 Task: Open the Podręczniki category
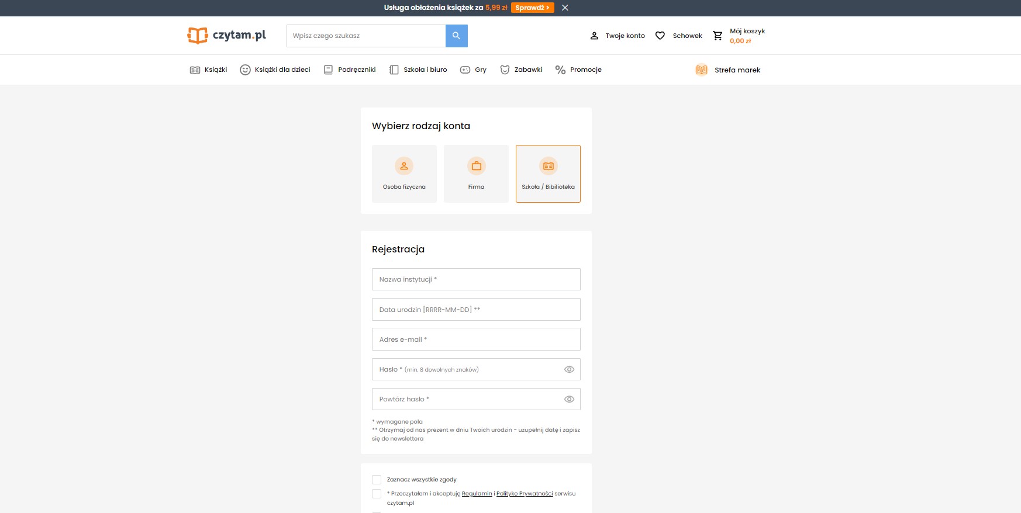click(350, 70)
